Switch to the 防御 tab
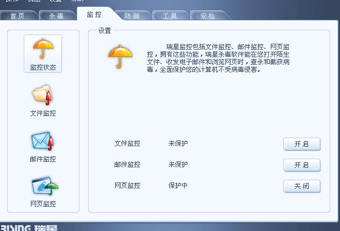 [x=132, y=16]
